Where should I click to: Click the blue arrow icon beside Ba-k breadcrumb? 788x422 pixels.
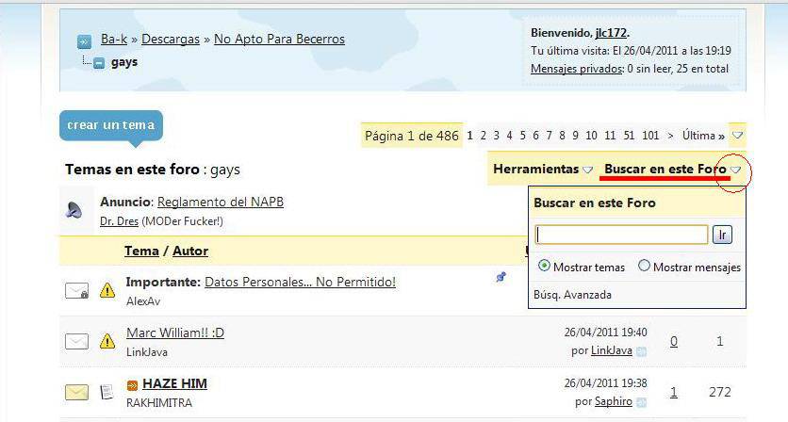85,41
